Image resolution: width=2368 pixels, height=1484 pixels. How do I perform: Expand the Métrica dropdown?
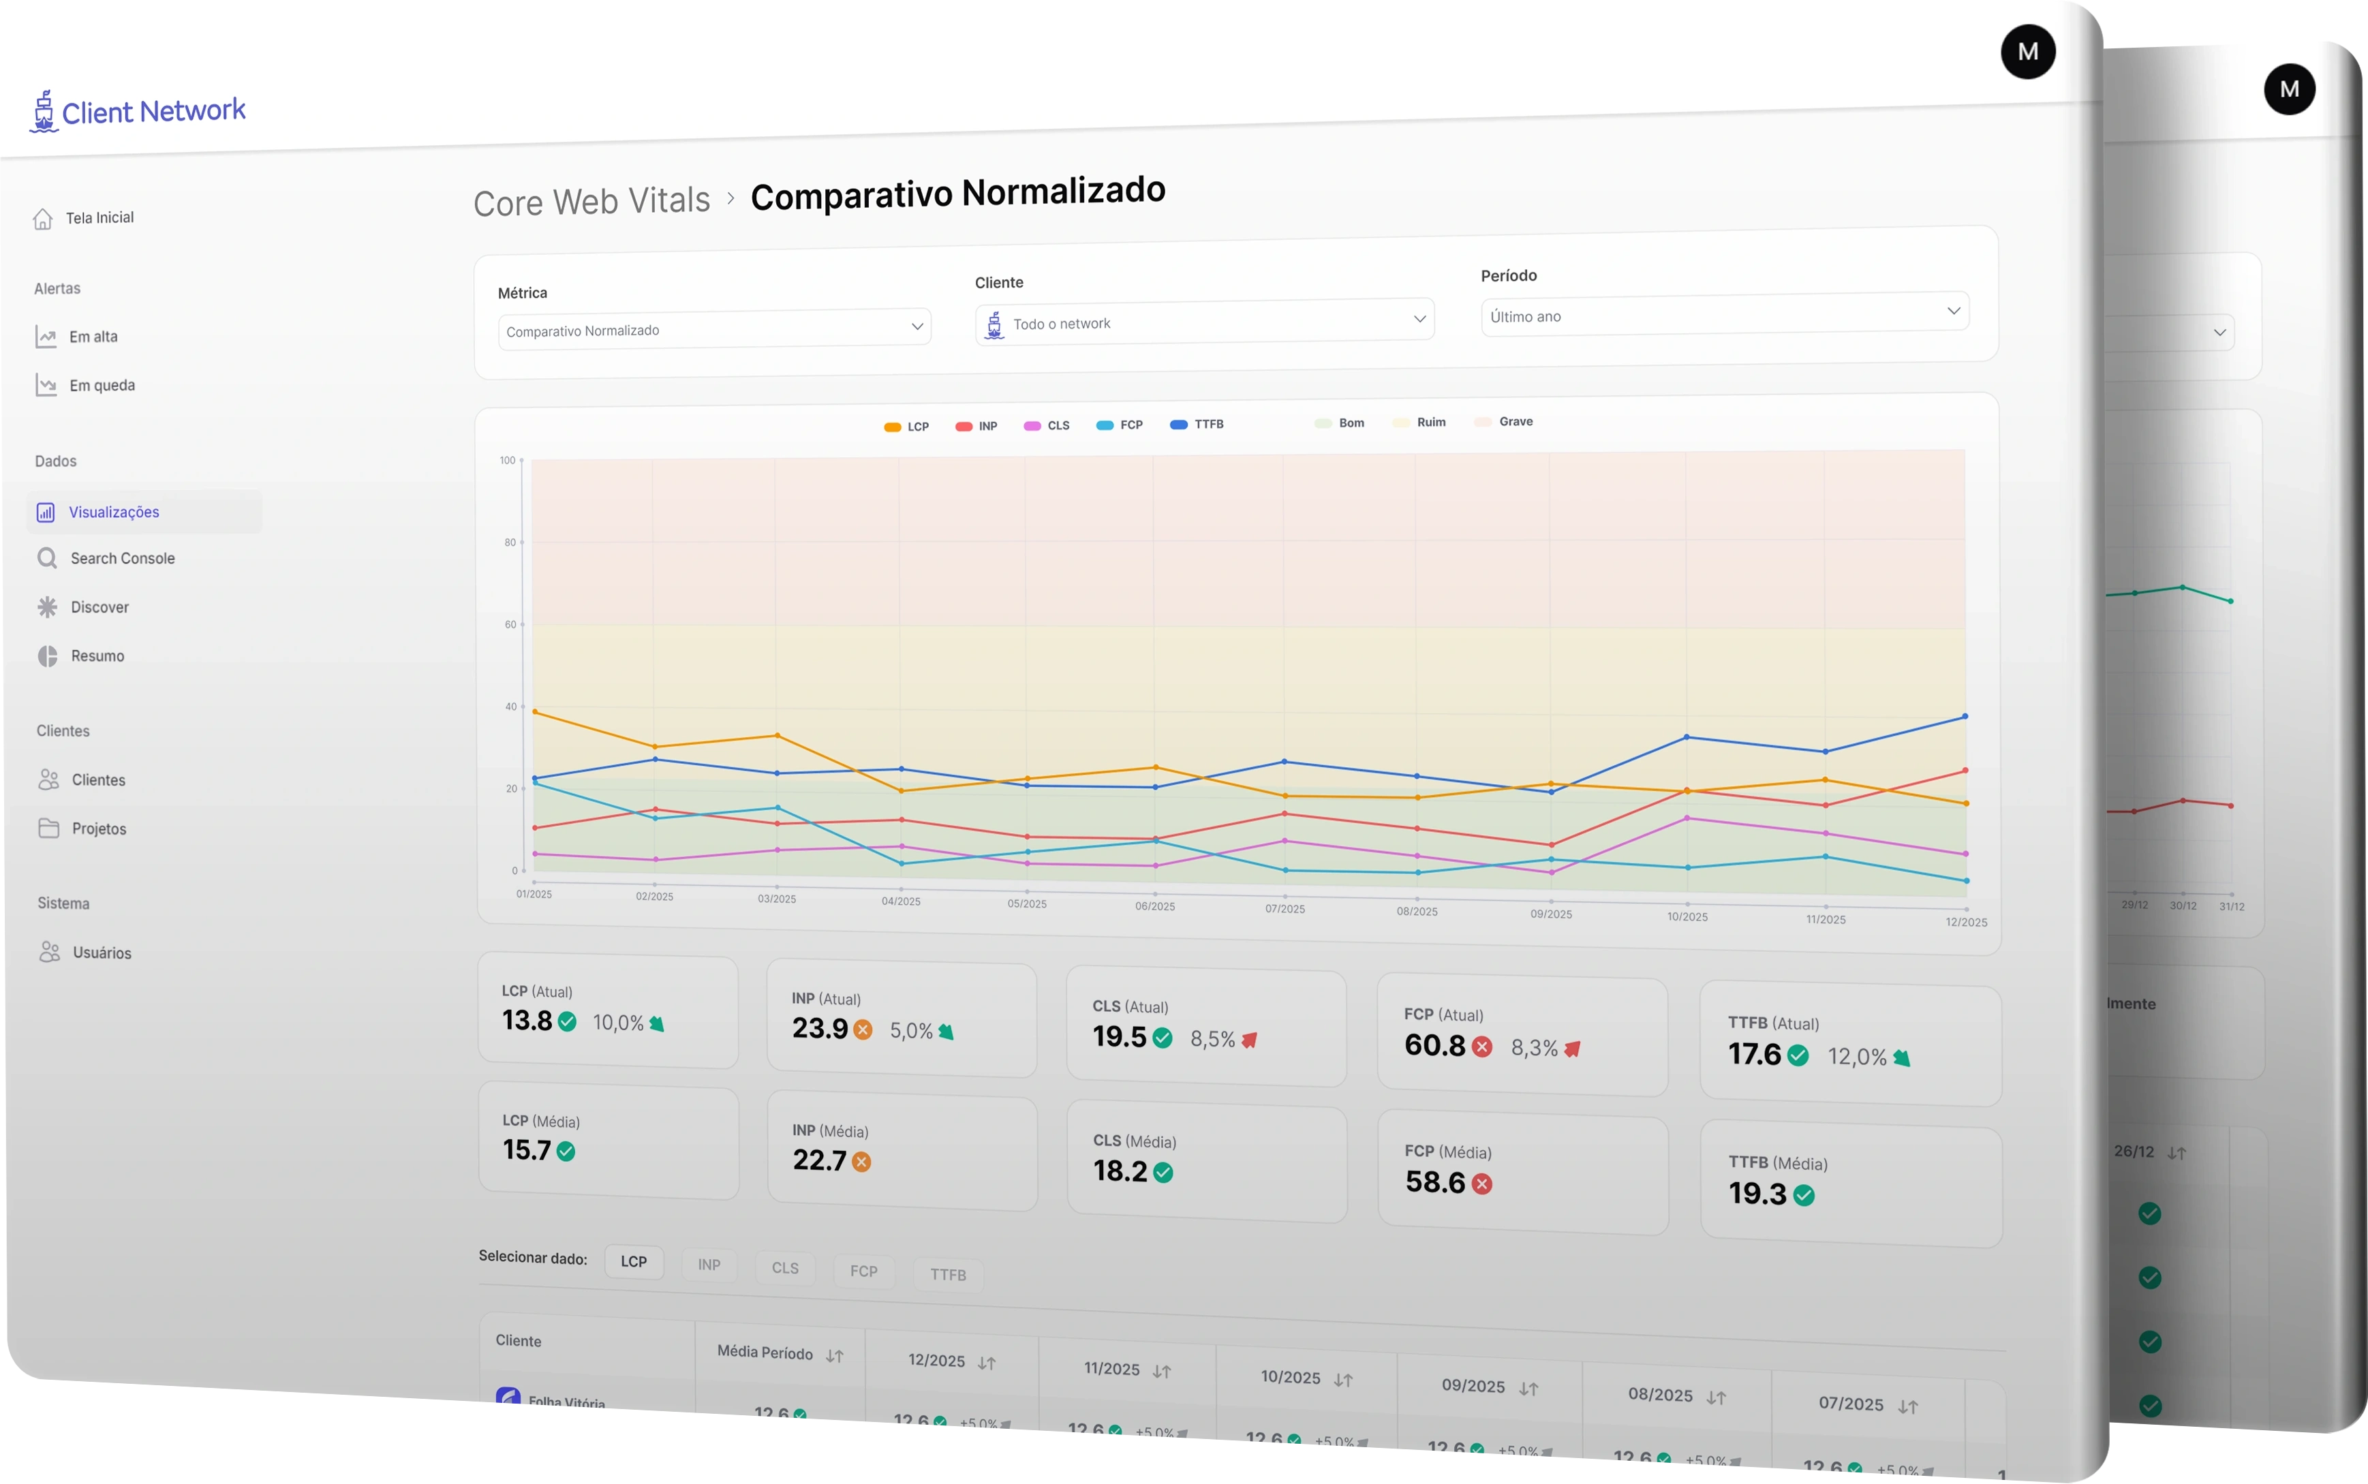(714, 329)
